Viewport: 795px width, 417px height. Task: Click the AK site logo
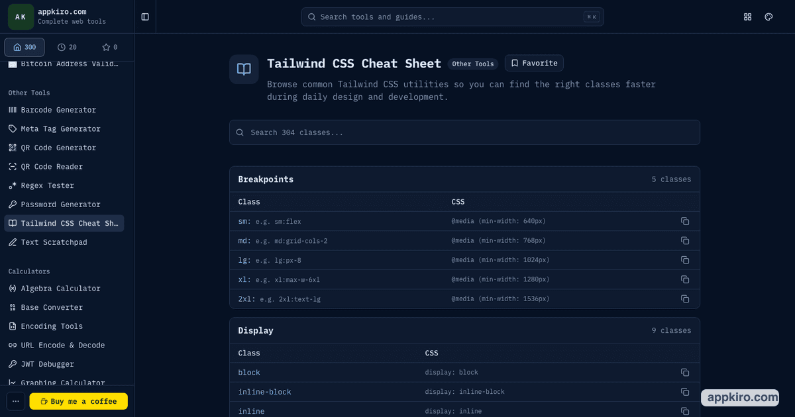(21, 17)
